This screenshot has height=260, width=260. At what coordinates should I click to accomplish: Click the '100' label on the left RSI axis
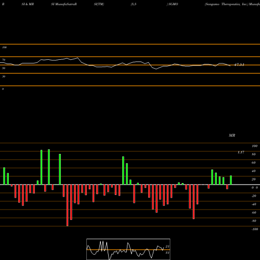click(4, 47)
